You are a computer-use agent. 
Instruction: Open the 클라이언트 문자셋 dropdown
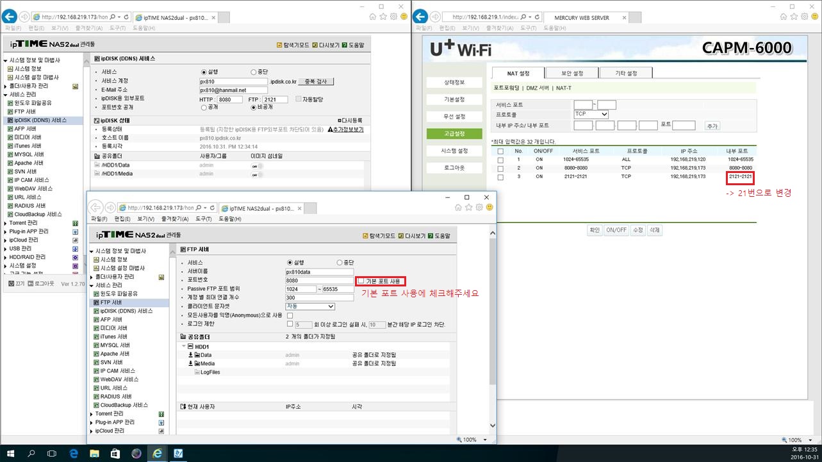310,307
